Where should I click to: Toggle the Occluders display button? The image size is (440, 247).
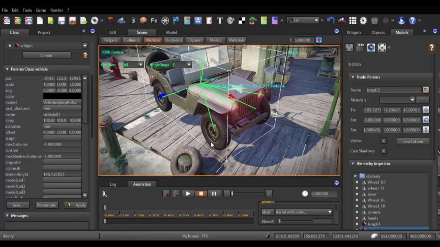[x=174, y=40]
